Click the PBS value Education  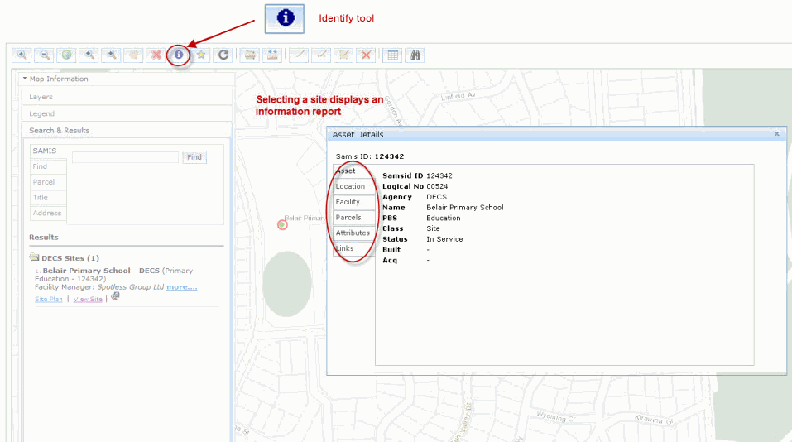(x=444, y=219)
